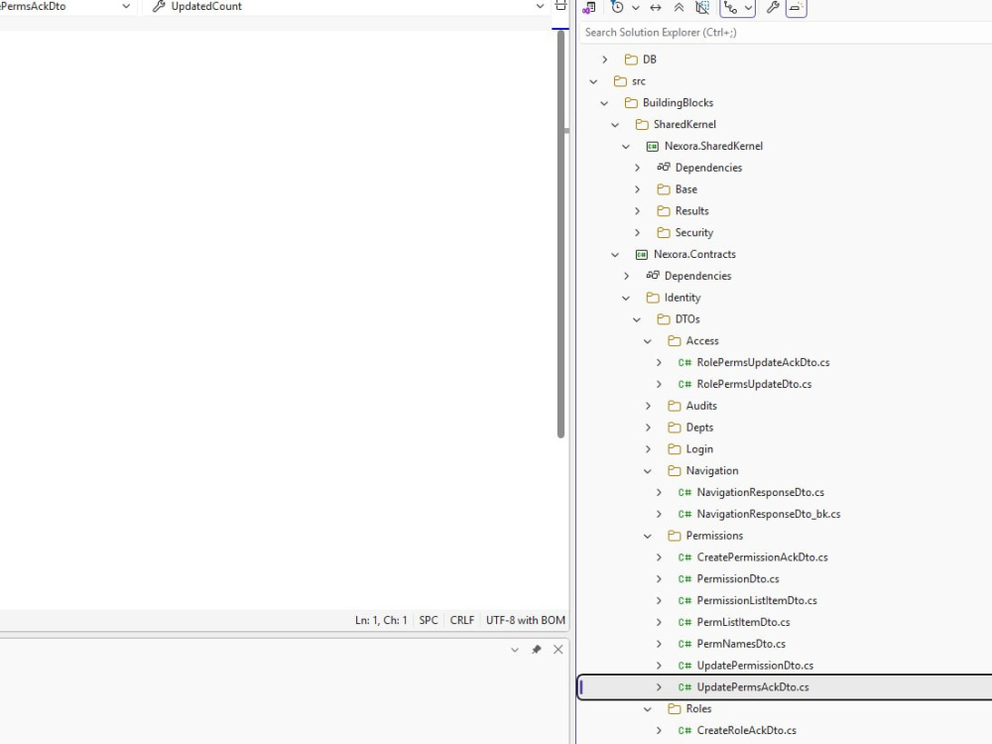Select the DTOs folder
This screenshot has width=992, height=744.
(687, 319)
